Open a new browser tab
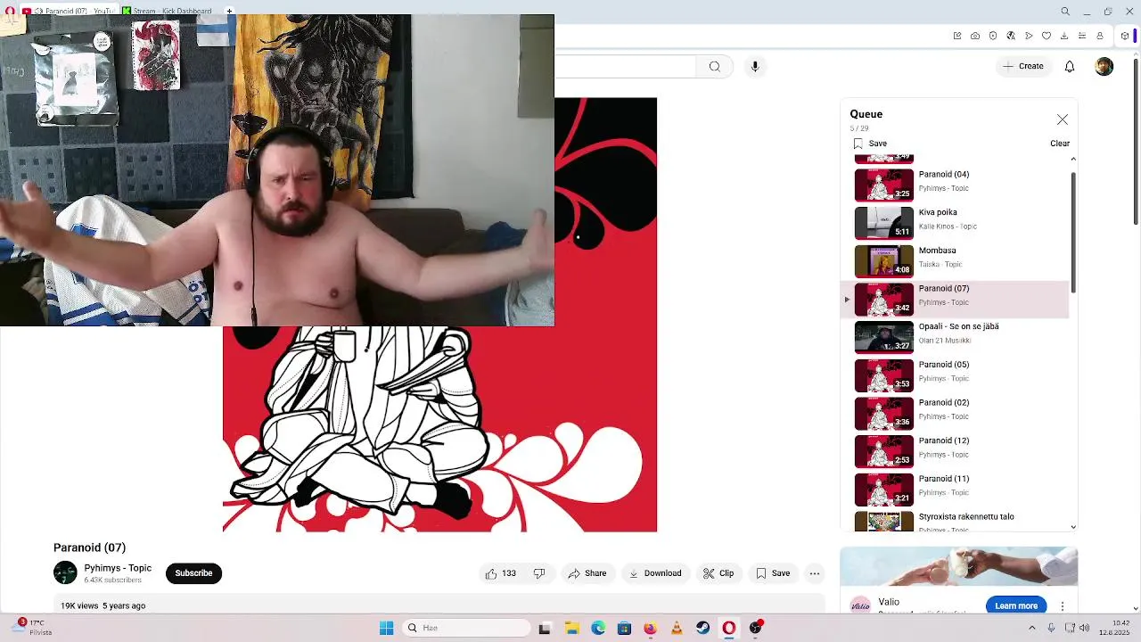This screenshot has width=1141, height=642. click(x=229, y=11)
